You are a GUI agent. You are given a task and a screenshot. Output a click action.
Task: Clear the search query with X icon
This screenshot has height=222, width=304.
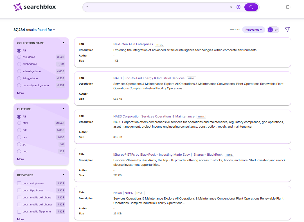tap(231, 7)
